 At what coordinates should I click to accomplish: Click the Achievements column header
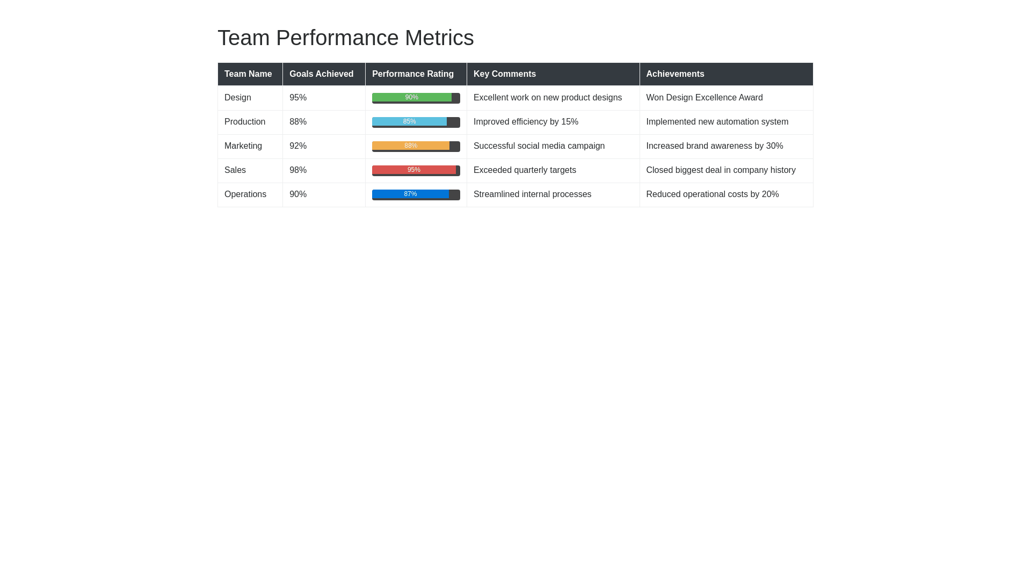[x=675, y=74]
